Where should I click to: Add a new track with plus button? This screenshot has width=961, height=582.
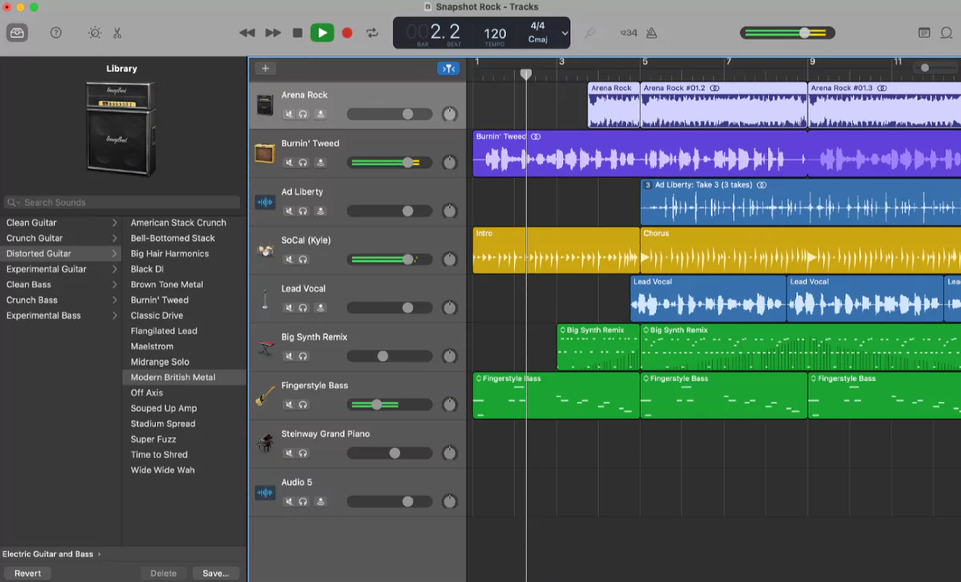265,68
